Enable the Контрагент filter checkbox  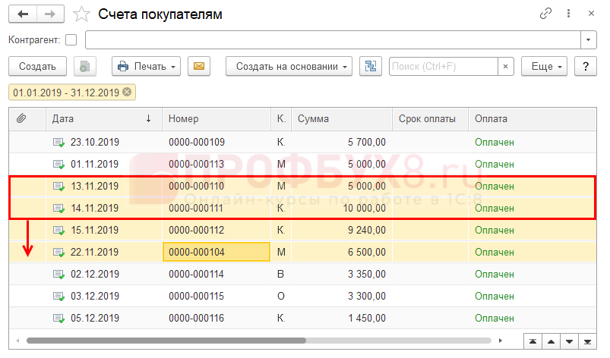click(71, 39)
